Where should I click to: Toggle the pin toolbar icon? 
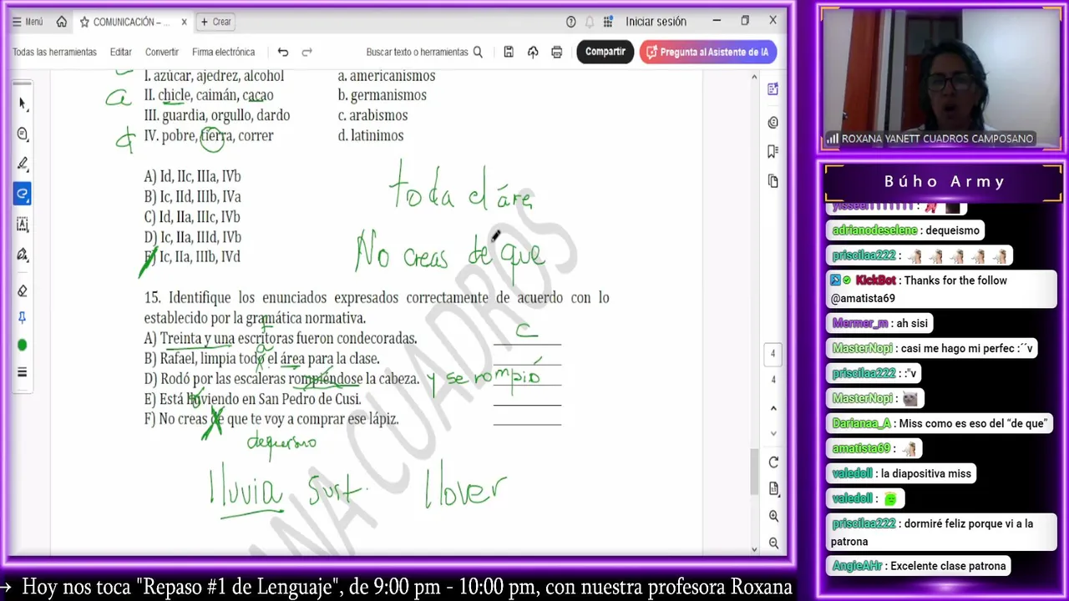point(23,318)
